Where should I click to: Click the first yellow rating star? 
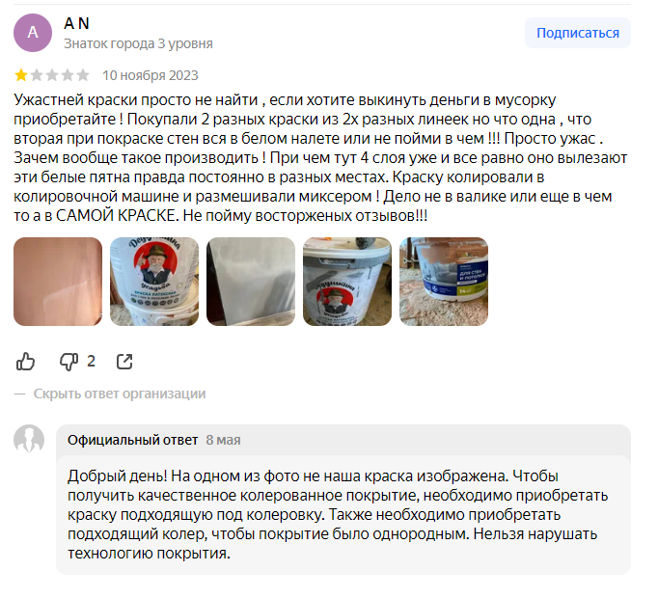(21, 75)
